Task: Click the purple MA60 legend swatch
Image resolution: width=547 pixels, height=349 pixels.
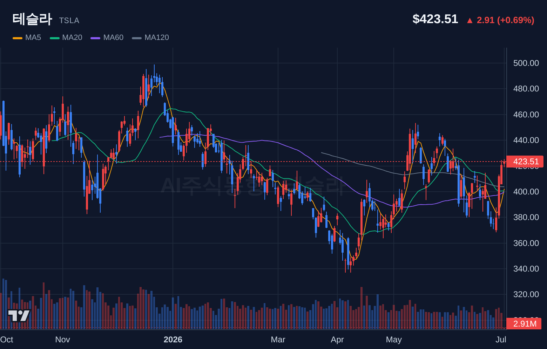Action: (x=95, y=38)
